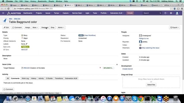The image size is (184, 103).
Task: Expand the Subversion ALM dropdown
Action: 117,13
